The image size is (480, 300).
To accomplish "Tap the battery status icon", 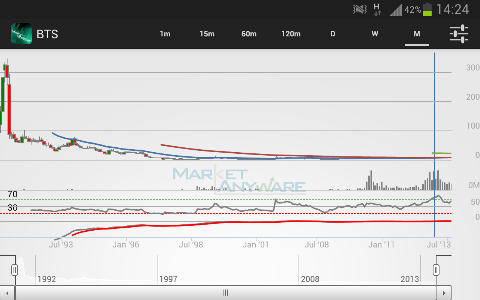I will pyautogui.click(x=427, y=9).
